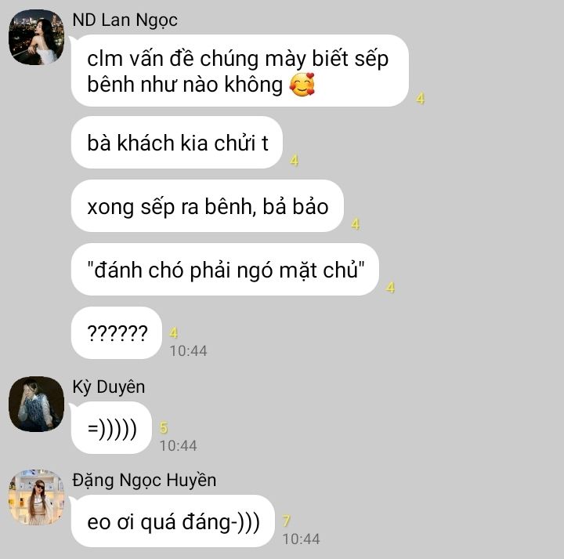This screenshot has height=559, width=564.
Task: Click the 10:44 timestamp under '??????' message
Action: pyautogui.click(x=188, y=351)
